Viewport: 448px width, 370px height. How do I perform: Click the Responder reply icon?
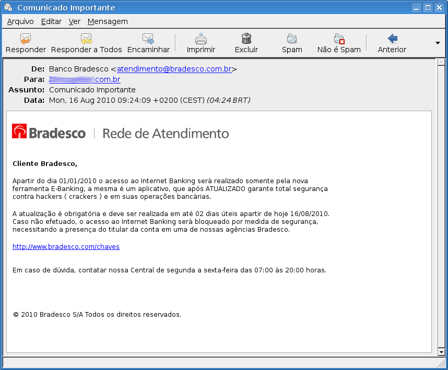click(26, 39)
